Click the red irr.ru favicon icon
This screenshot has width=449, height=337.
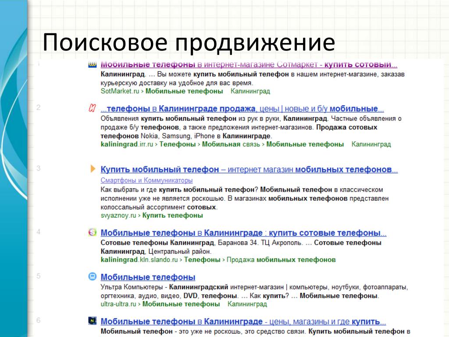[x=92, y=108]
